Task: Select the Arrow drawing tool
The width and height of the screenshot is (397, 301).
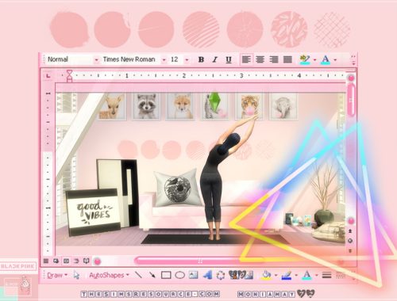Action: (152, 275)
